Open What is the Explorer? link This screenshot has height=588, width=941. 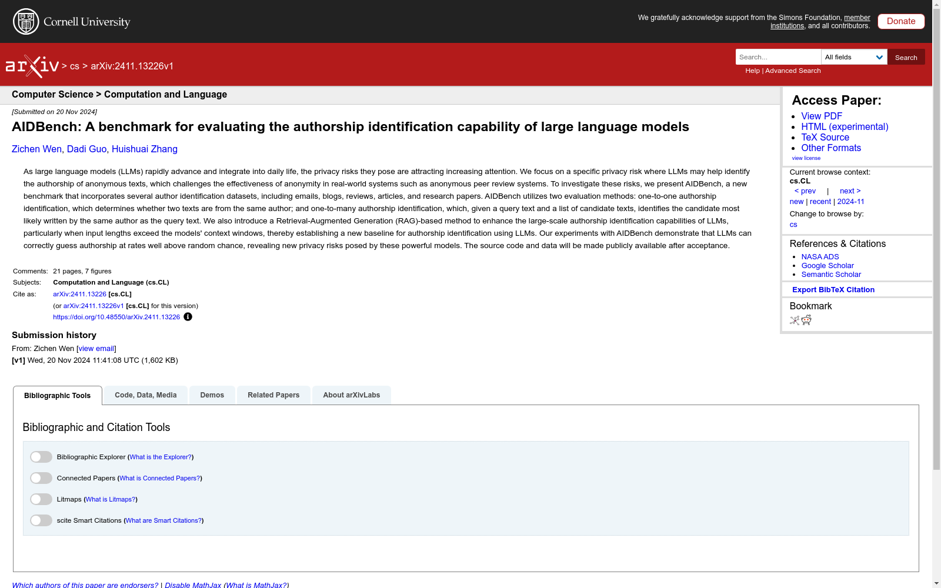(161, 457)
